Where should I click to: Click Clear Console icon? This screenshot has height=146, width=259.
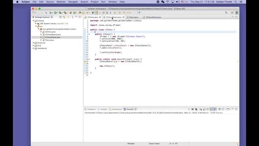201,109
